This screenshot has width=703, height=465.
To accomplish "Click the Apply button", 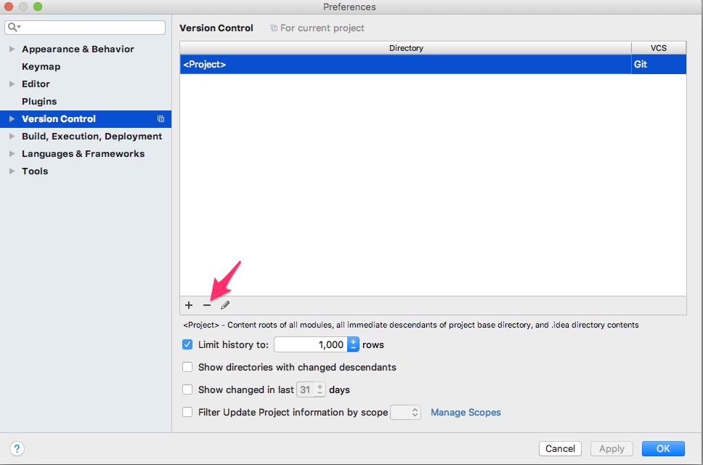I will [x=611, y=448].
